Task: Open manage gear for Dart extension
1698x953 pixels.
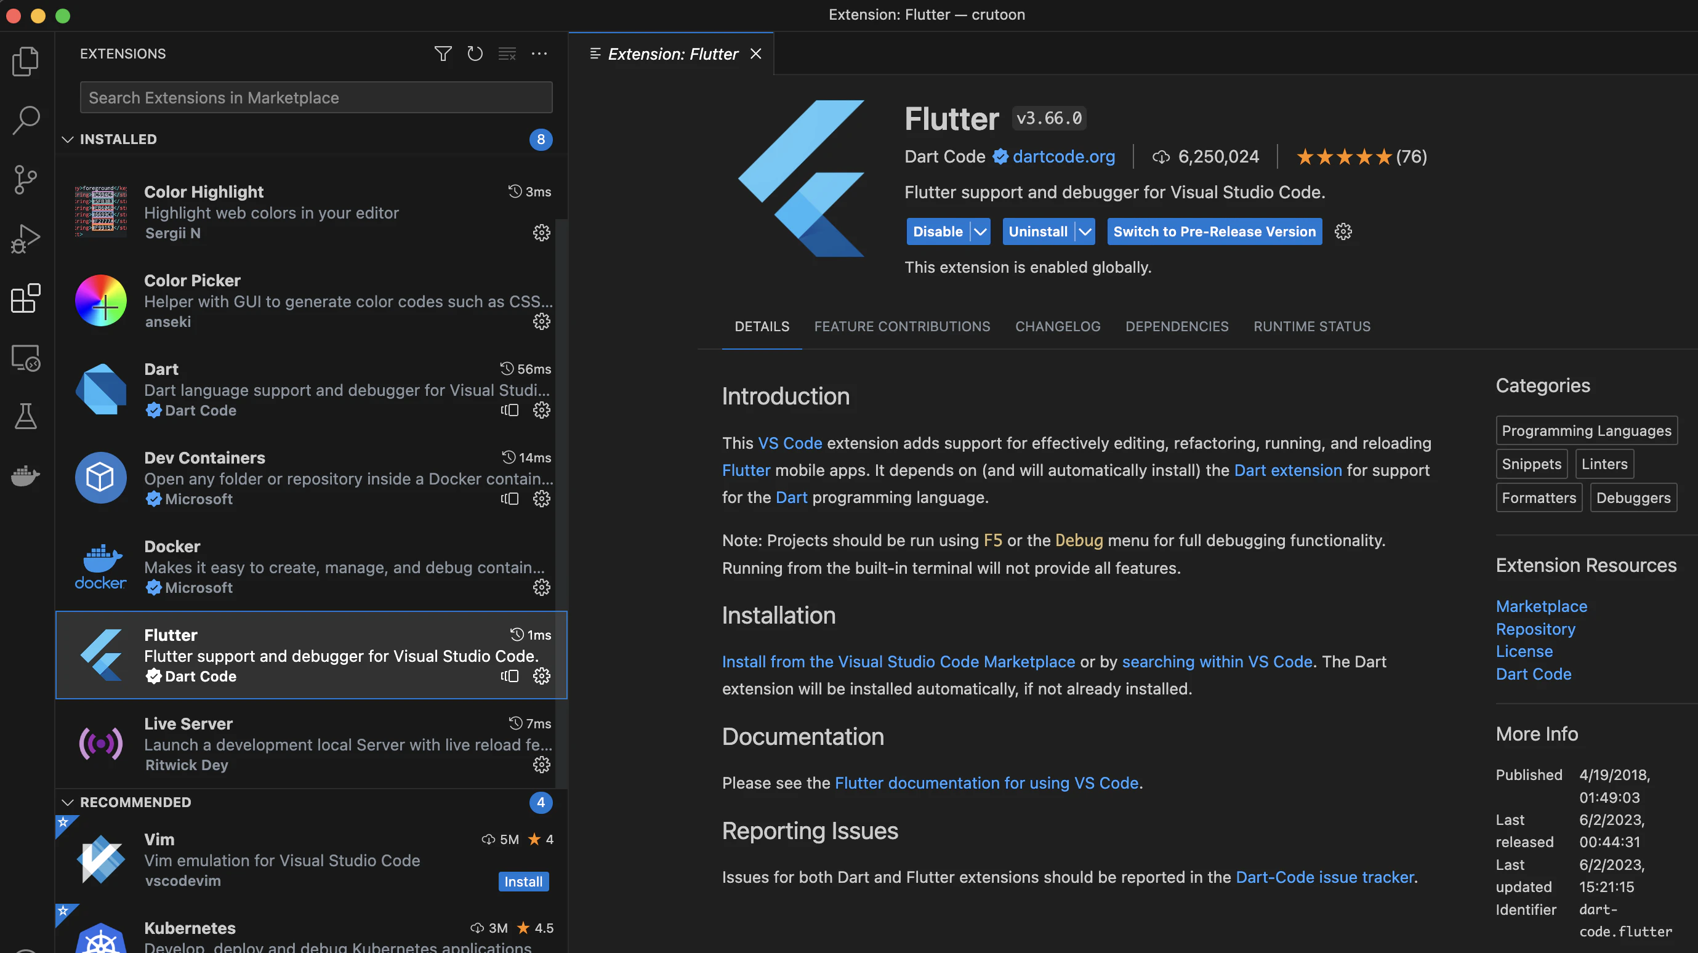Action: coord(541,410)
